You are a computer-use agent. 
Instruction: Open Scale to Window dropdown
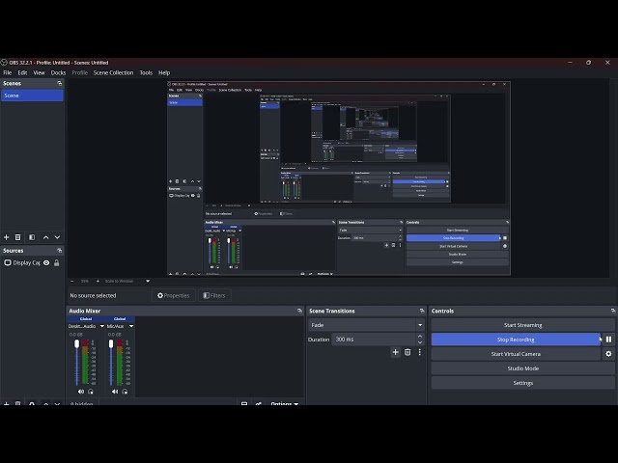(x=148, y=281)
